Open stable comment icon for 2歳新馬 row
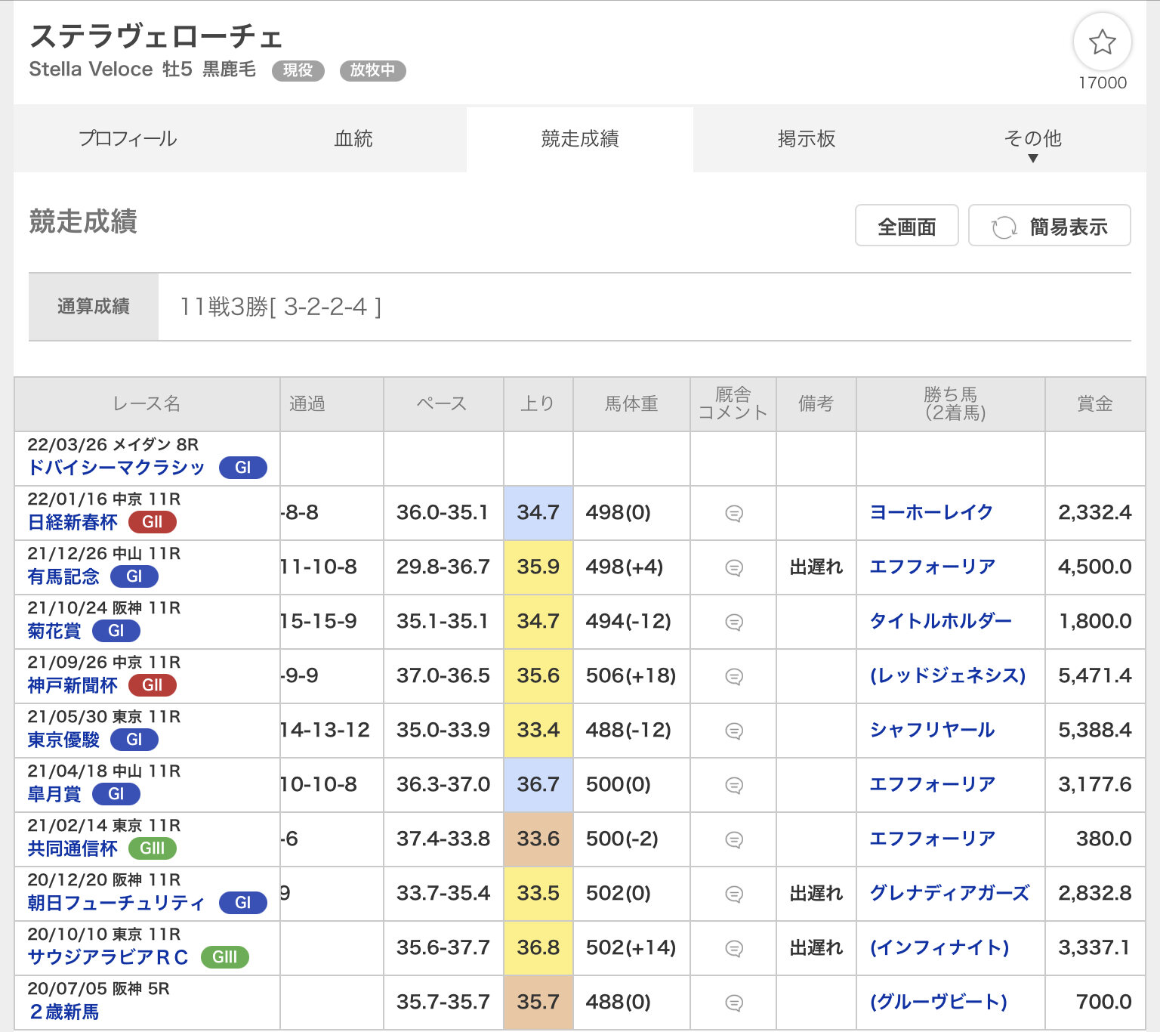 pos(733,1003)
